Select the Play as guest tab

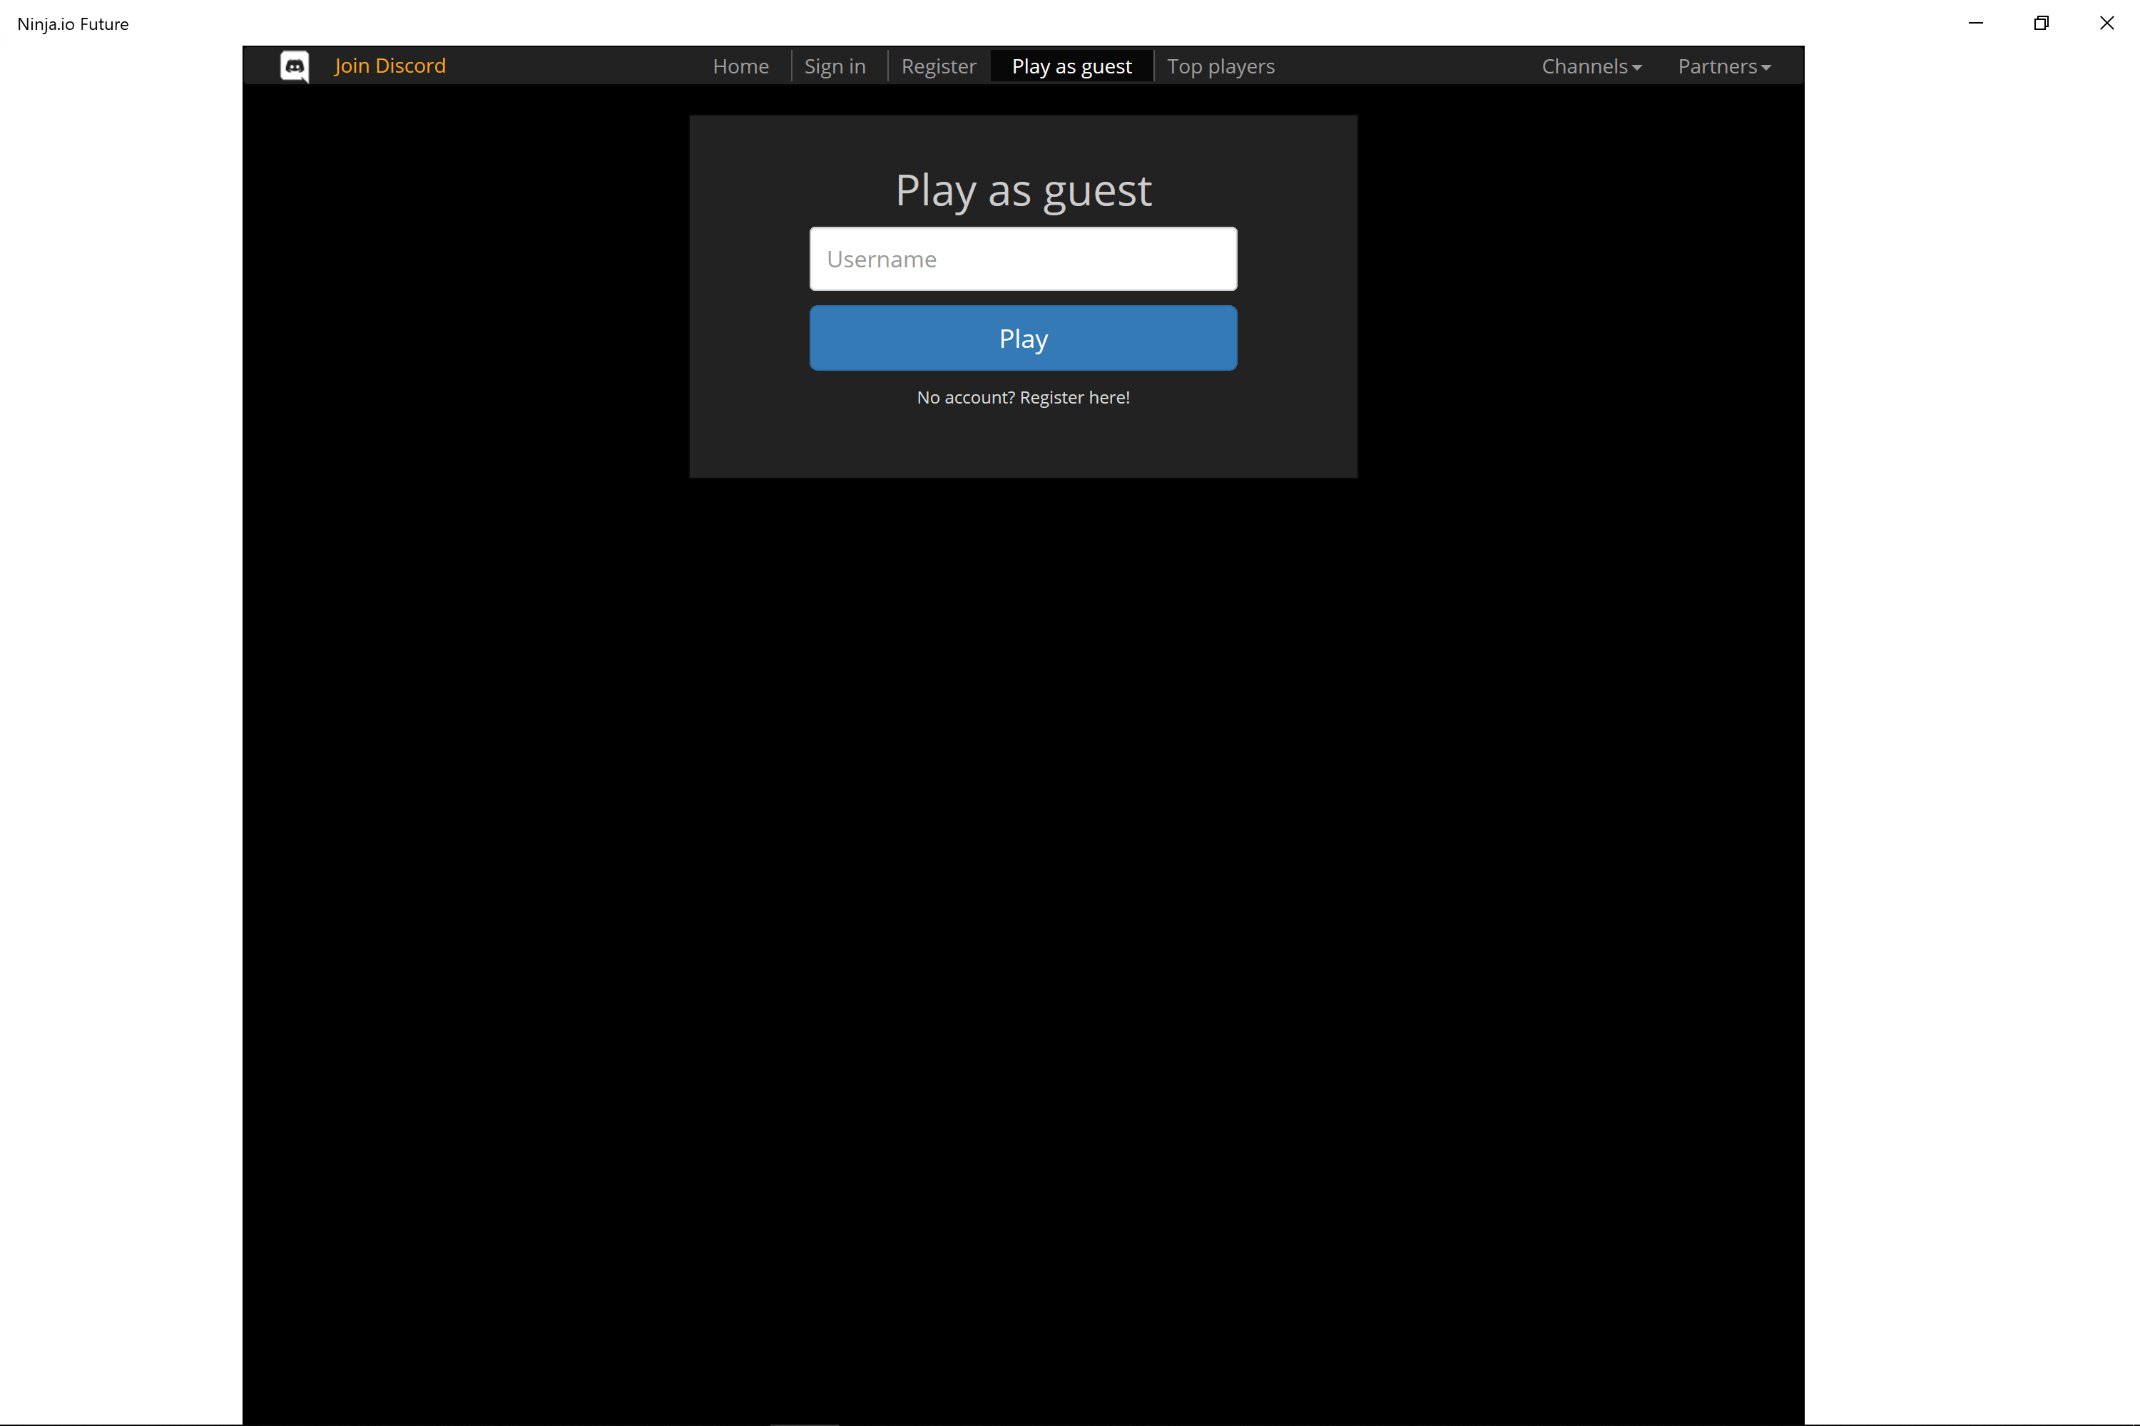coord(1072,66)
